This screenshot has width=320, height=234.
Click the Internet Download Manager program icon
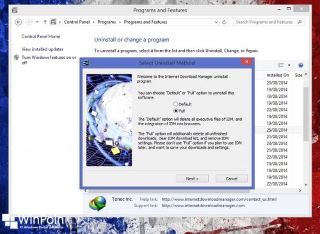tap(98, 203)
